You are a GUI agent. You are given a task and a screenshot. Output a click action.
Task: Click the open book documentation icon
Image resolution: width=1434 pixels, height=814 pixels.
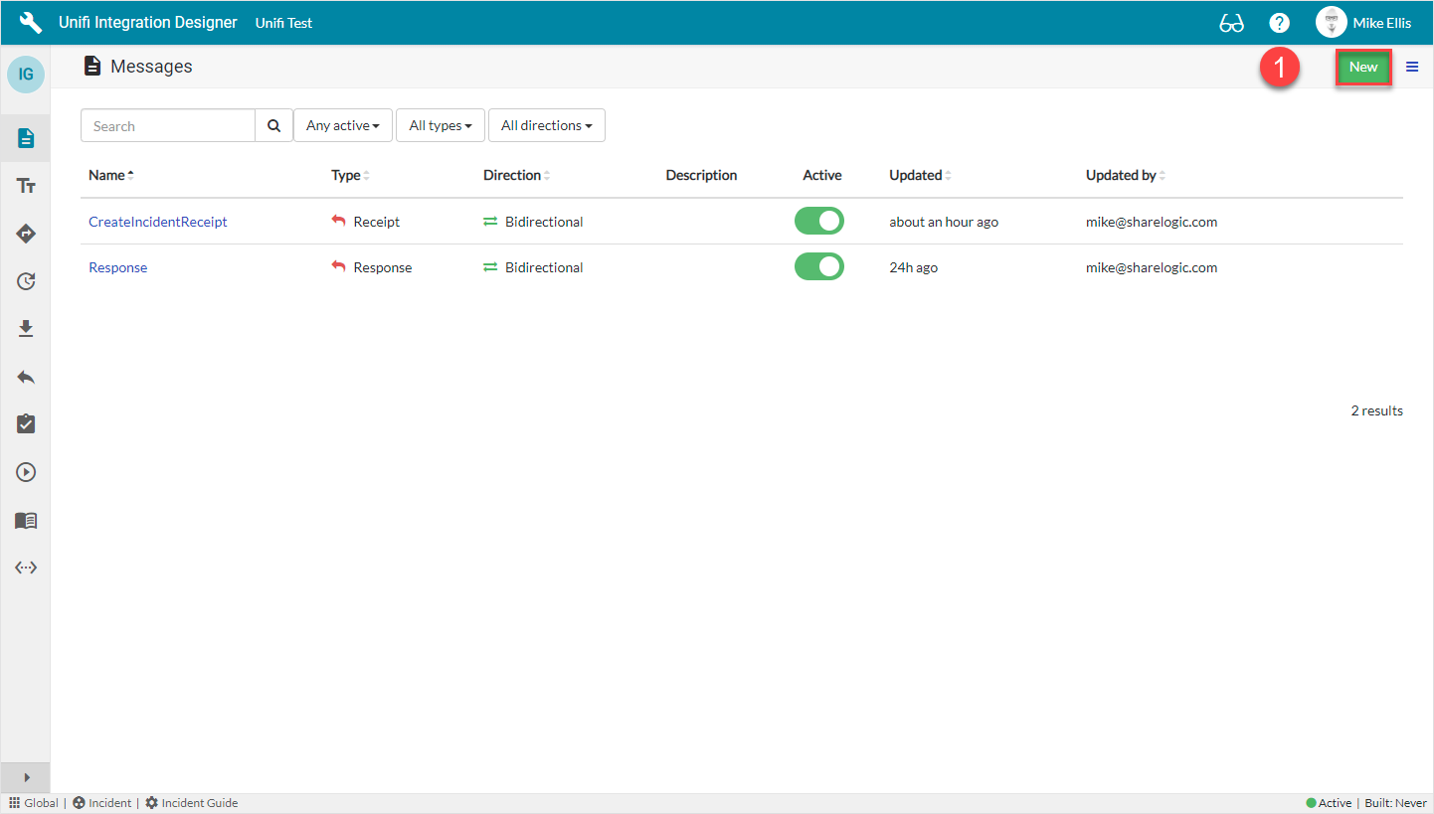26,520
